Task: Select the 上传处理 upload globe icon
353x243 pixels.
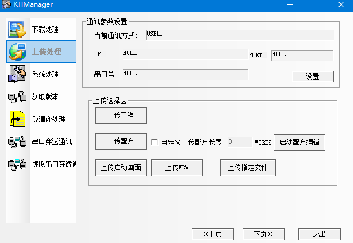Action: [17, 52]
